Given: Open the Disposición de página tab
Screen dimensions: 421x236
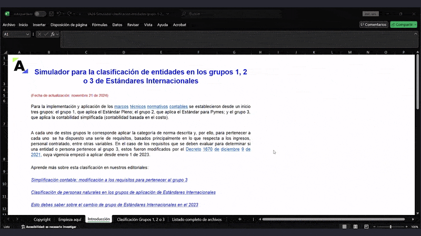Looking at the screenshot, I should (x=69, y=25).
